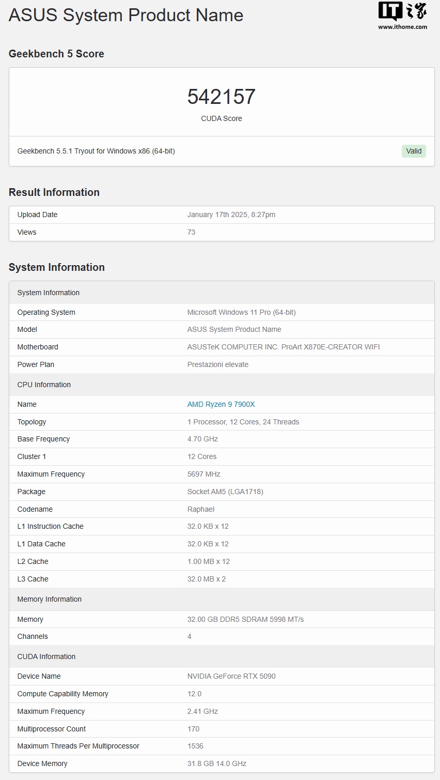Click the 542157 CUDA score number
The height and width of the screenshot is (780, 440).
tap(221, 97)
